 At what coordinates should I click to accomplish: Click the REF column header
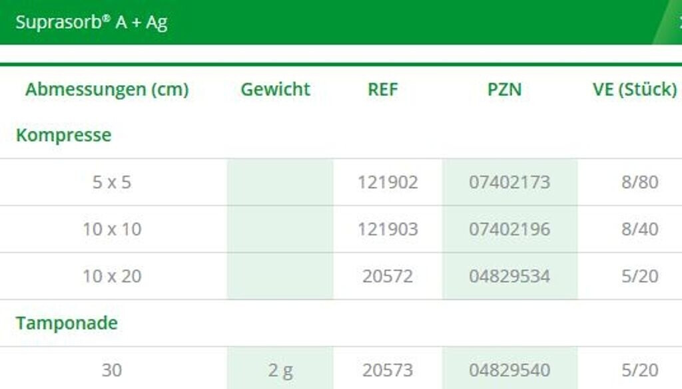point(383,89)
